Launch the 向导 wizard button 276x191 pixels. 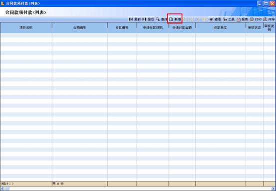point(269,19)
